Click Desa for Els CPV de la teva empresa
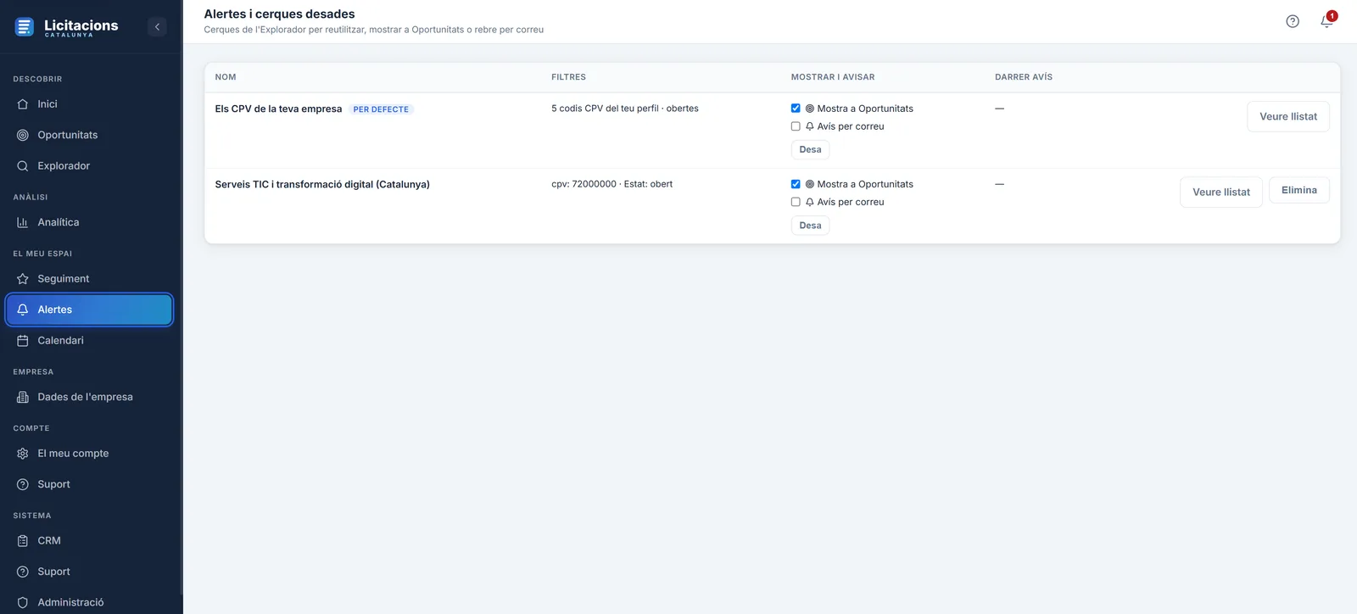 click(810, 150)
